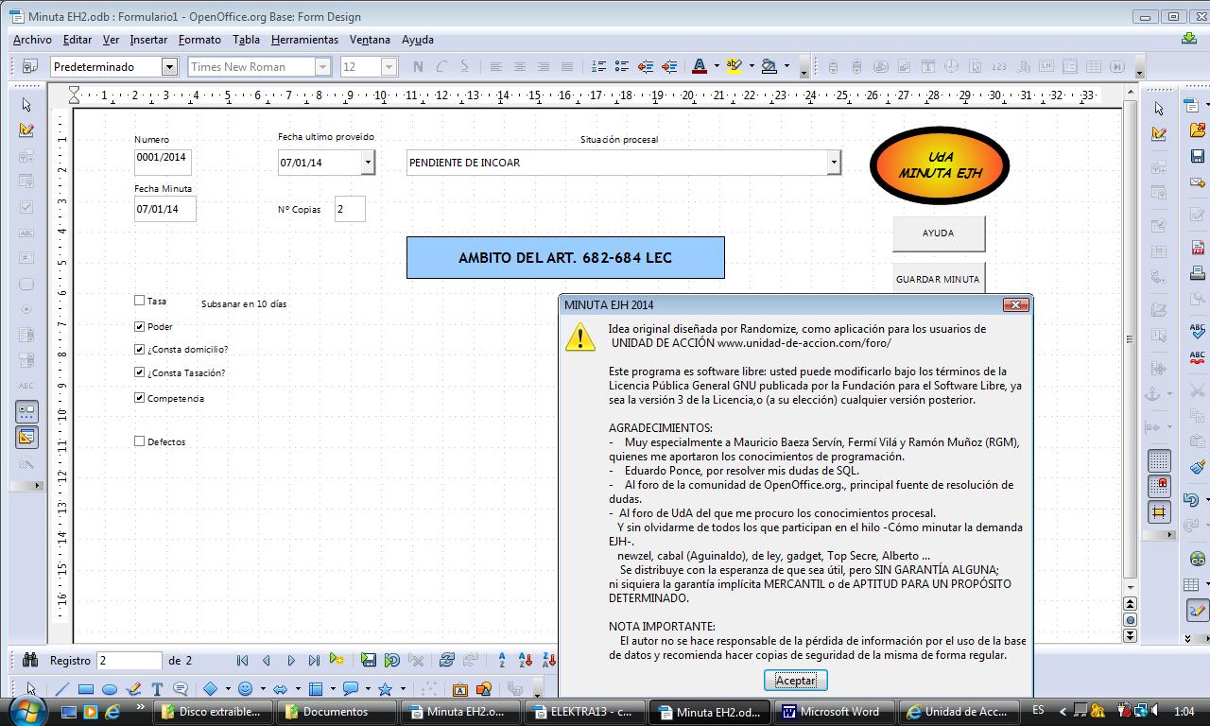Open the Herramientas menu
The width and height of the screenshot is (1210, 726).
click(303, 40)
